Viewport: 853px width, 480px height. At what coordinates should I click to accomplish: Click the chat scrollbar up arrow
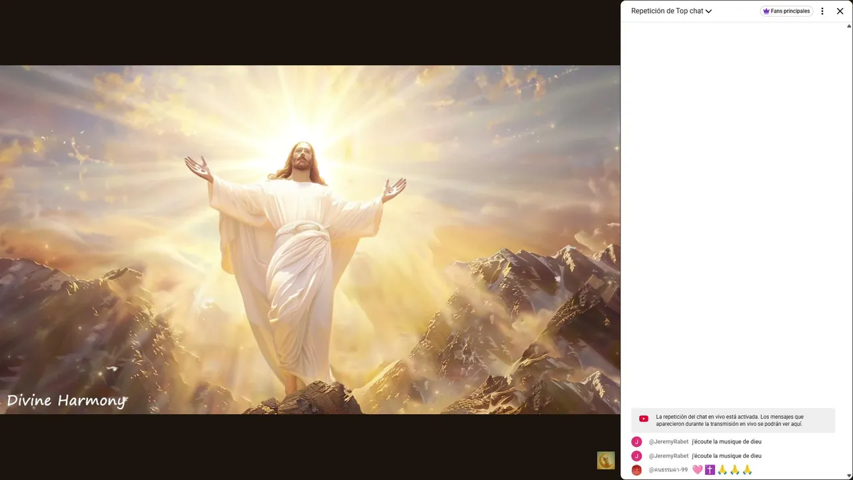click(849, 26)
